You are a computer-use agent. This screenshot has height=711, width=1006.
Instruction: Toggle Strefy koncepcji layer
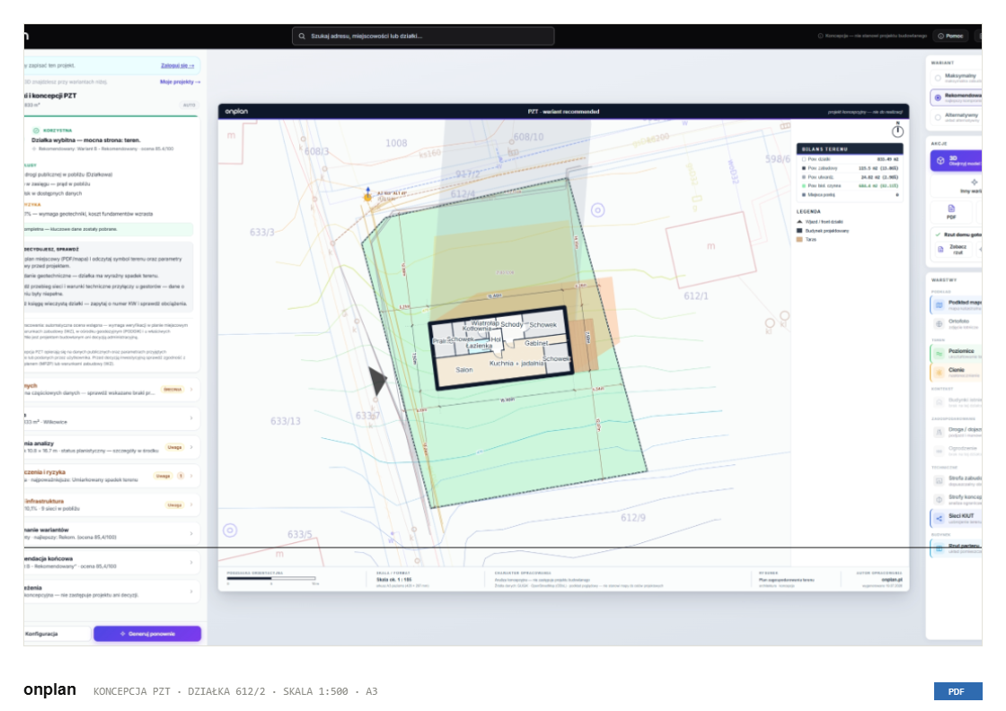pyautogui.click(x=956, y=499)
